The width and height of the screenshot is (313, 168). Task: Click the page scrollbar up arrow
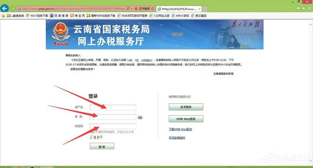click(310, 25)
